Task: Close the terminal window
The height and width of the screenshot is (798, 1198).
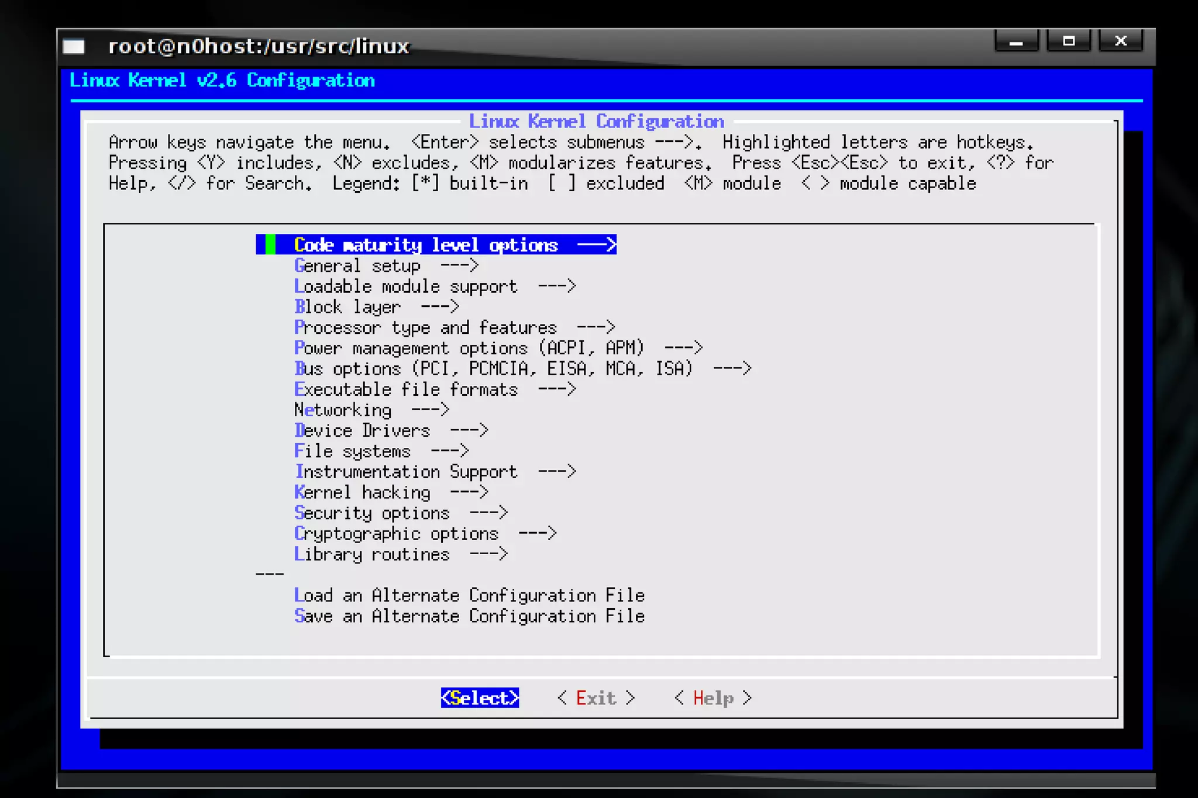Action: coord(1120,42)
